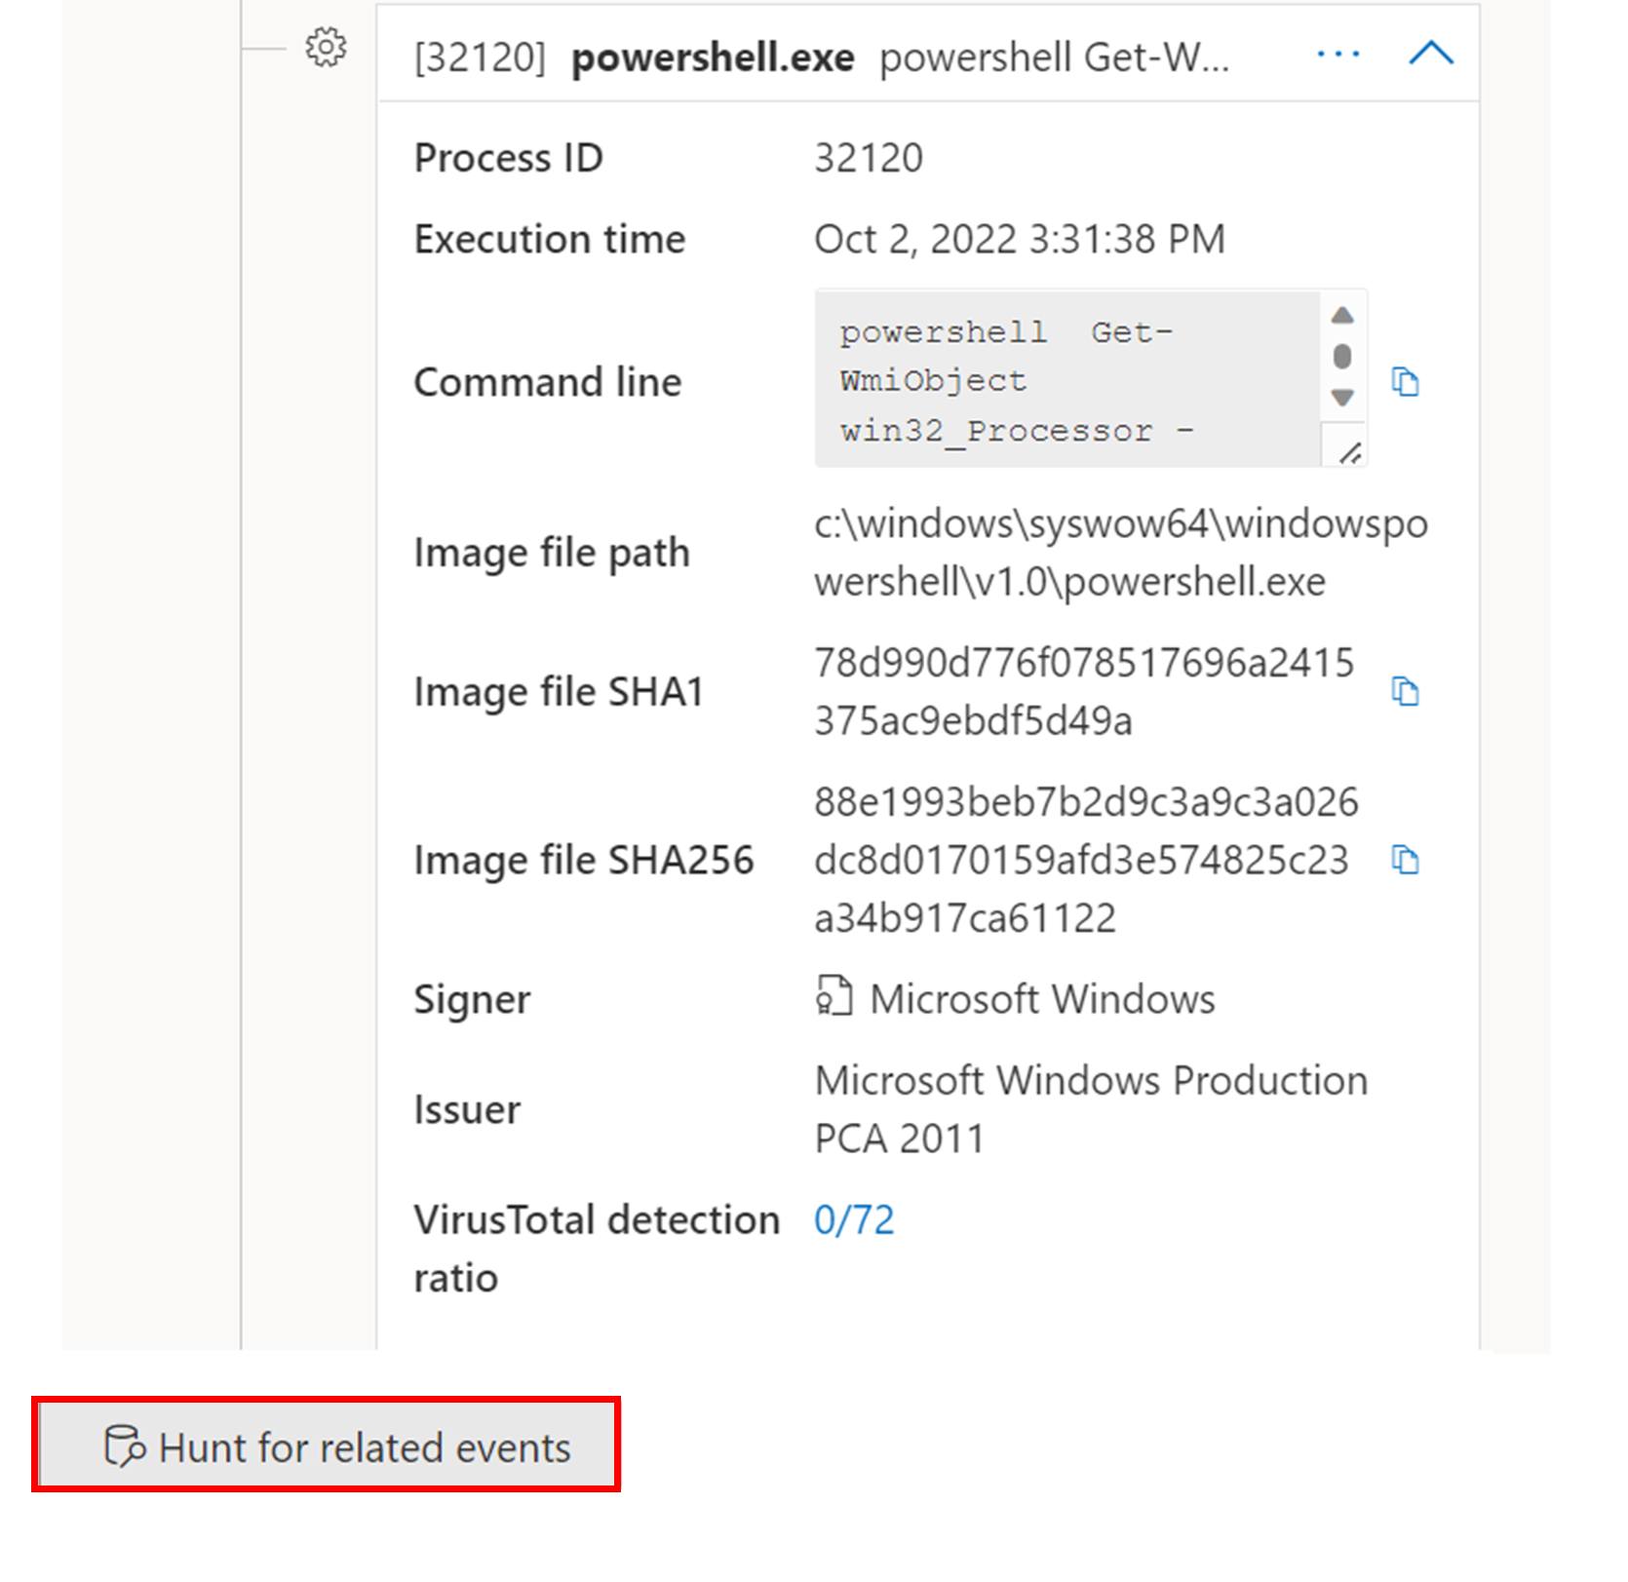This screenshot has width=1628, height=1582.
Task: Click the command line scrollbar thumb
Action: point(1342,357)
